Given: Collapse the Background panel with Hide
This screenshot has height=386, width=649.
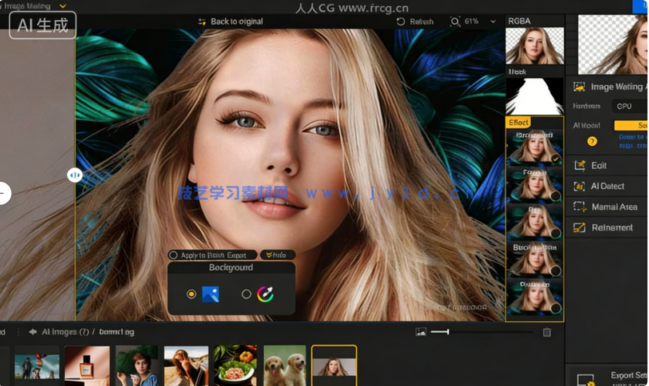Looking at the screenshot, I should (277, 255).
